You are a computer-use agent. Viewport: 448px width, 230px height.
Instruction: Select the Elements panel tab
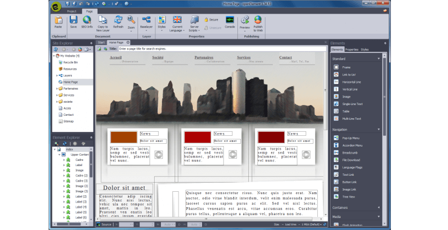click(x=337, y=50)
